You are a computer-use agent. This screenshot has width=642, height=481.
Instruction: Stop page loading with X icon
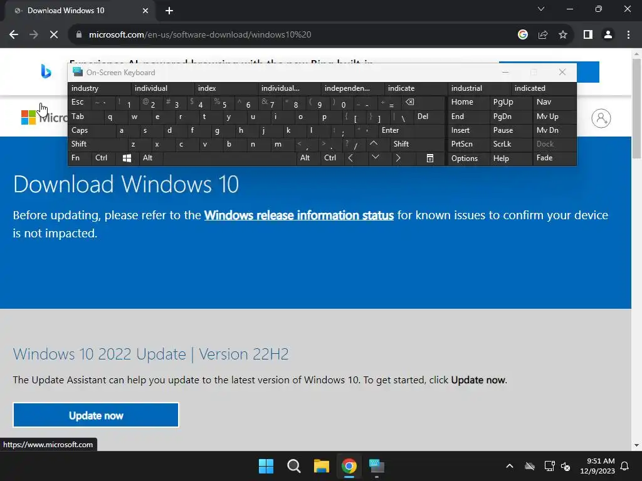coord(54,35)
